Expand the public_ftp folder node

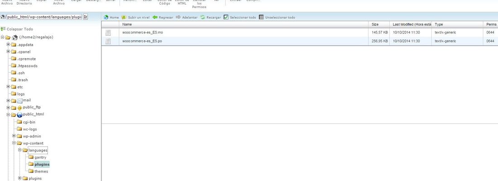tap(8, 107)
